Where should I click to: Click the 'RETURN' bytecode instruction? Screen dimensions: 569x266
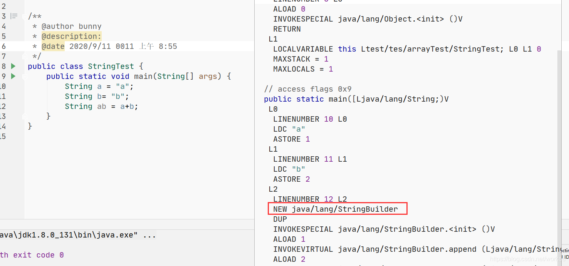pyautogui.click(x=287, y=29)
